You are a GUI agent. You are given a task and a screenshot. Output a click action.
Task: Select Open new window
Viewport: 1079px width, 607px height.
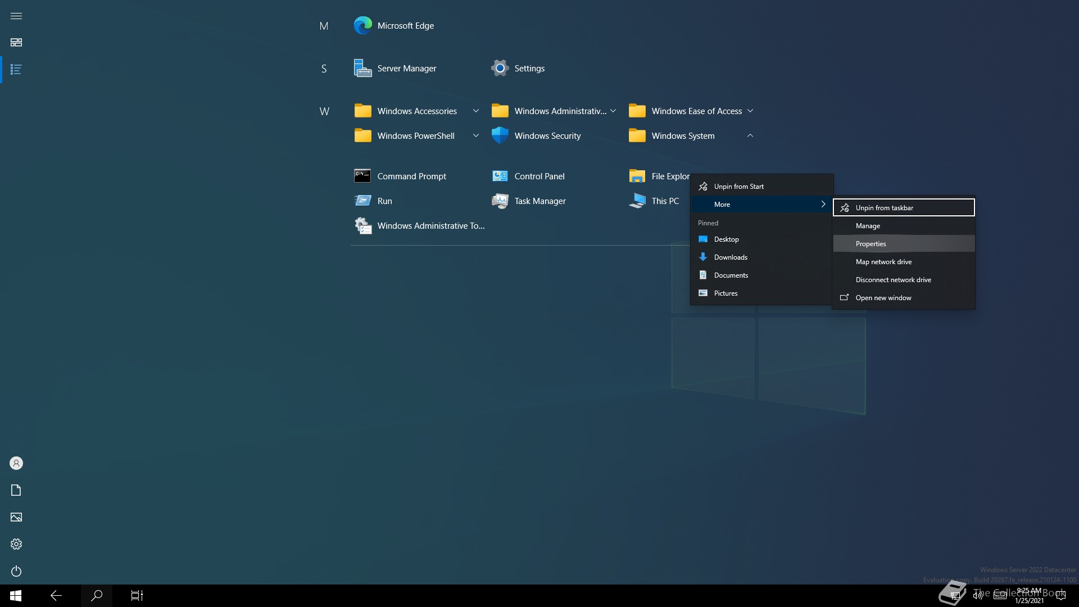(904, 298)
